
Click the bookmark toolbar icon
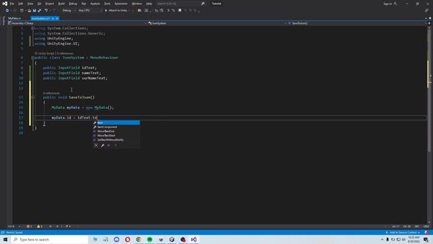[x=180, y=10]
